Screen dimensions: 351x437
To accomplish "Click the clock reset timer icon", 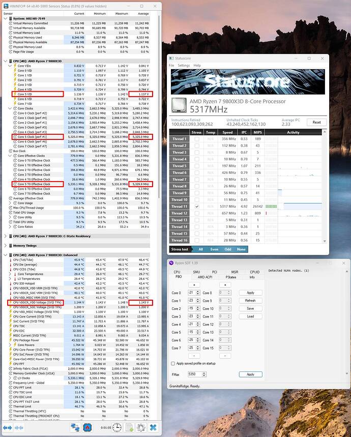I will pos(117,427).
